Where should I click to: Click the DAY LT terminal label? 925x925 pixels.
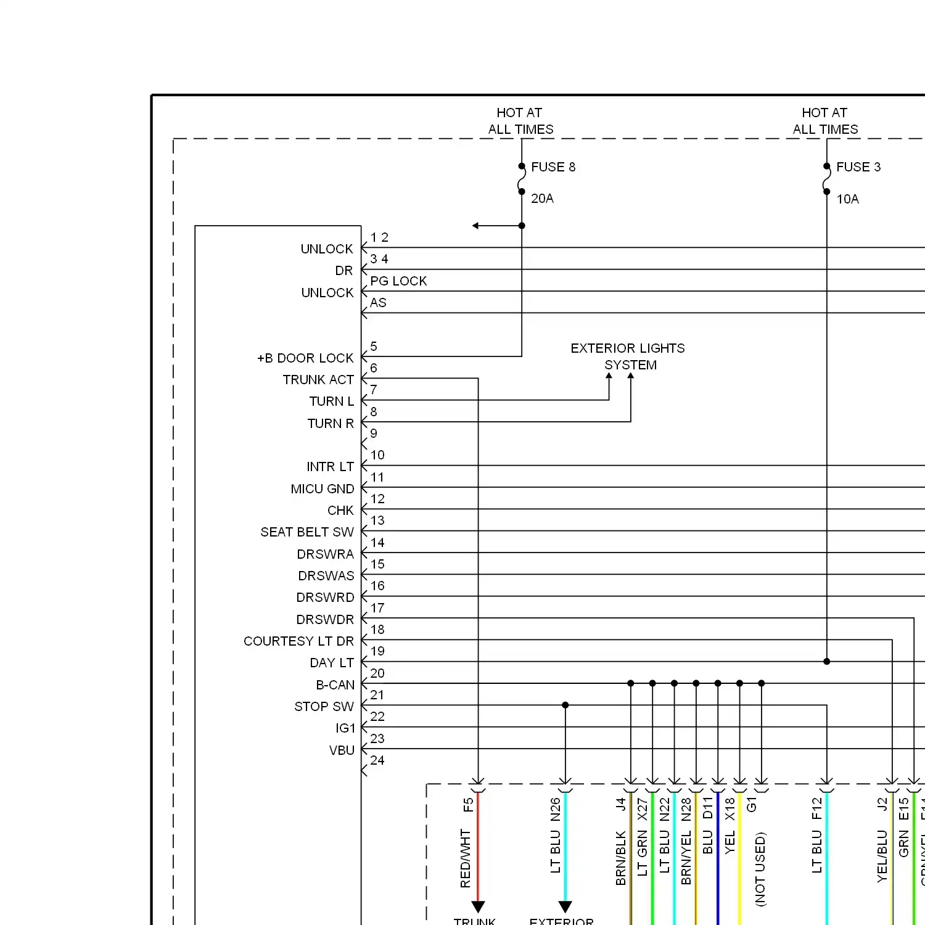pyautogui.click(x=332, y=663)
